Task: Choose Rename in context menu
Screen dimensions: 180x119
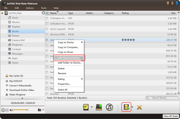Action: click(x=69, y=73)
